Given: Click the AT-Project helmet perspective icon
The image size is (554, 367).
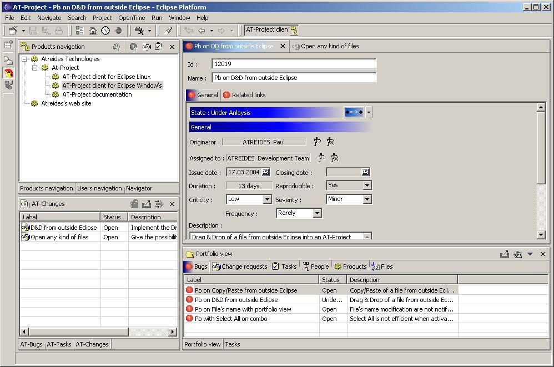Looking at the screenshot, I should (x=8, y=73).
